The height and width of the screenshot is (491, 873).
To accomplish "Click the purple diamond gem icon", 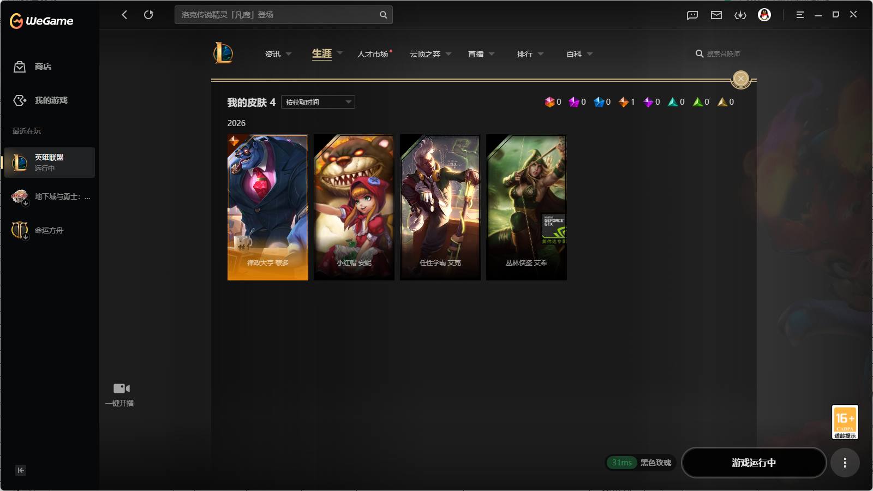I will [x=648, y=102].
